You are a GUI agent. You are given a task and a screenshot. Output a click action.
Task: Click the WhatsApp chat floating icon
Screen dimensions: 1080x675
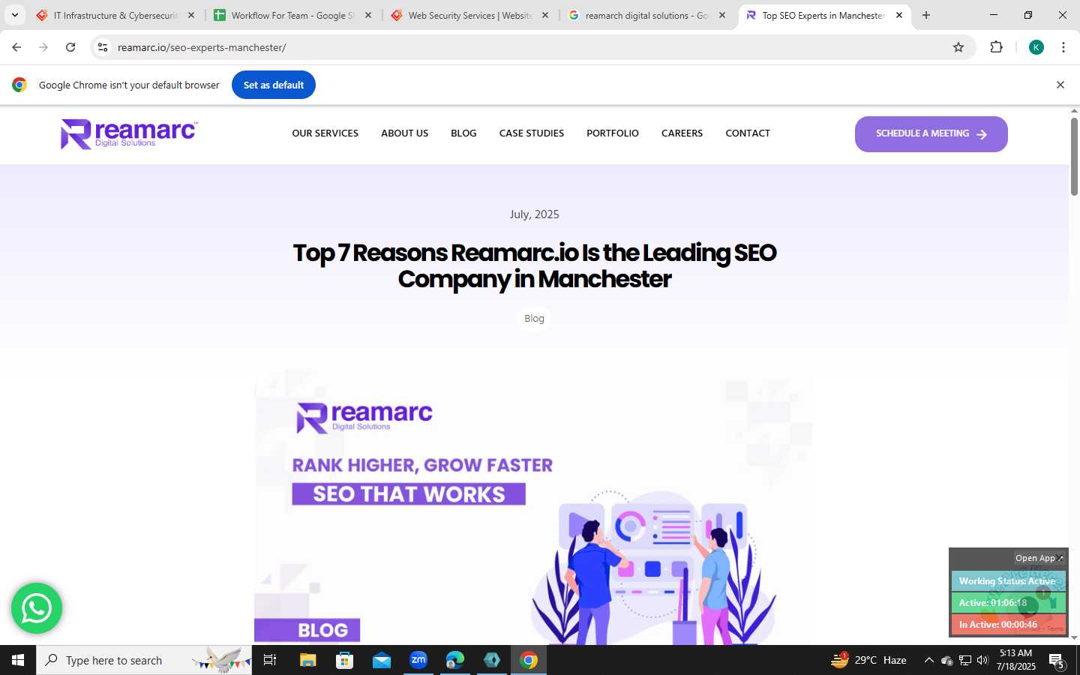pos(37,608)
